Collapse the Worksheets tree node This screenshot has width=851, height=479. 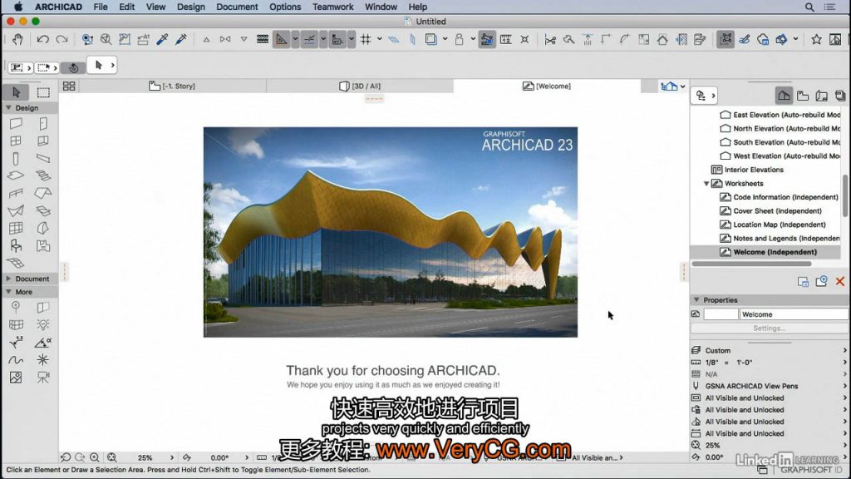click(x=706, y=184)
